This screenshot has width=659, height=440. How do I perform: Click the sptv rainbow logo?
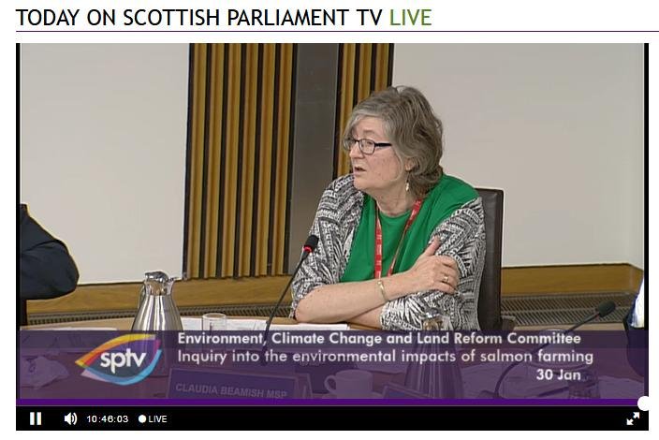[120, 359]
